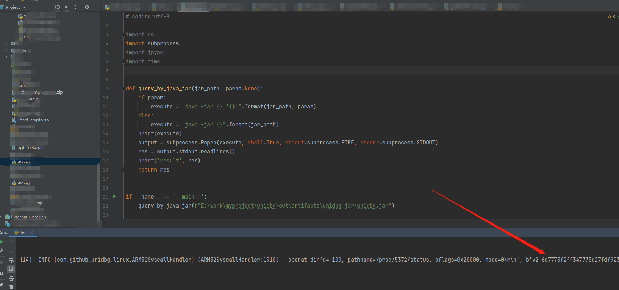Pin the Run tab
619x290 pixels.
point(1,285)
